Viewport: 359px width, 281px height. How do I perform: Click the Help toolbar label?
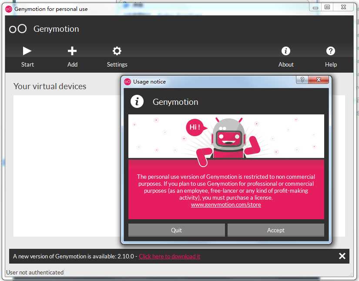click(331, 65)
